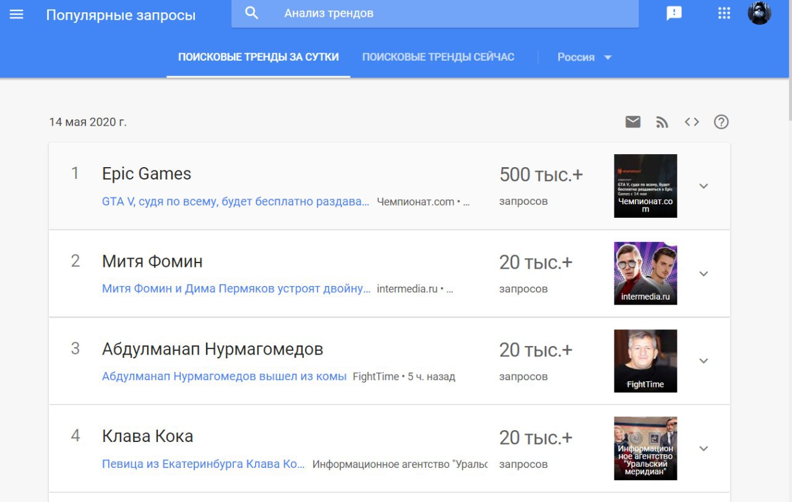
Task: Switch to Поисковые тренды сейчас tab
Action: 438,57
